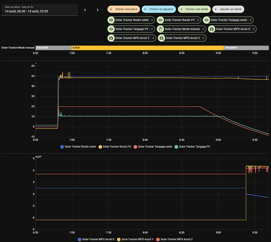Image resolution: width=271 pixels, height=242 pixels.
Task: Click eye icon on Roulis PV chip
Action: point(160,20)
